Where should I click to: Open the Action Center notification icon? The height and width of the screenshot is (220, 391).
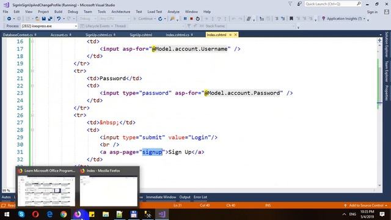point(382,215)
